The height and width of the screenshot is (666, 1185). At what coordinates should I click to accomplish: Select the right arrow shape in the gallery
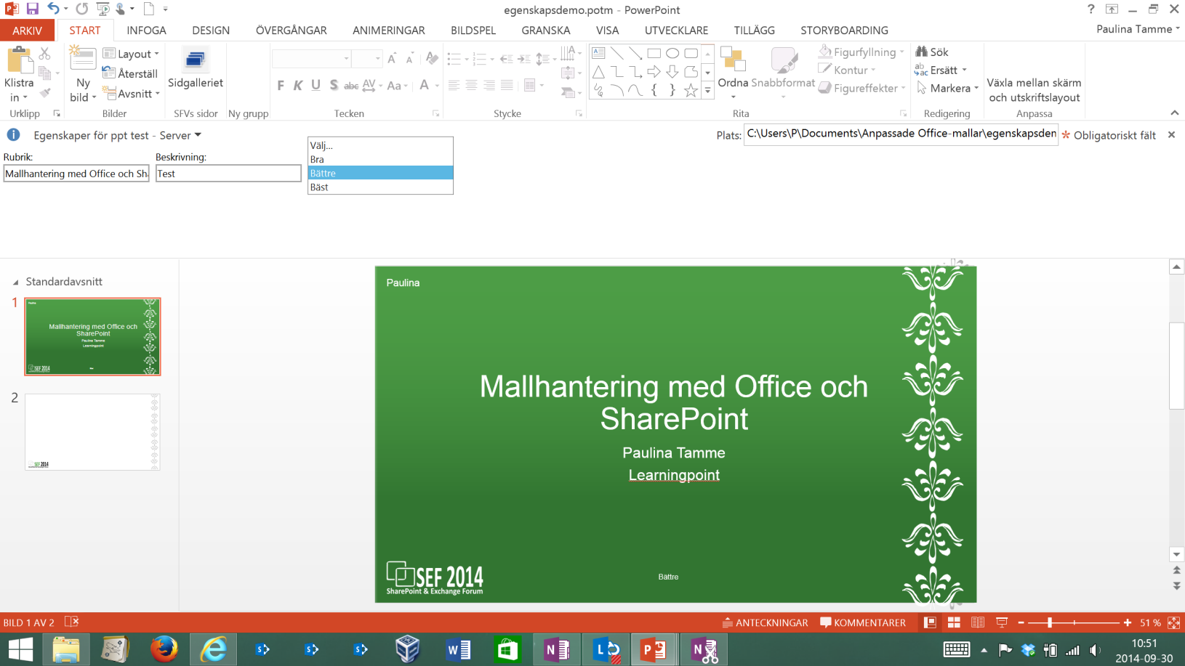(654, 71)
